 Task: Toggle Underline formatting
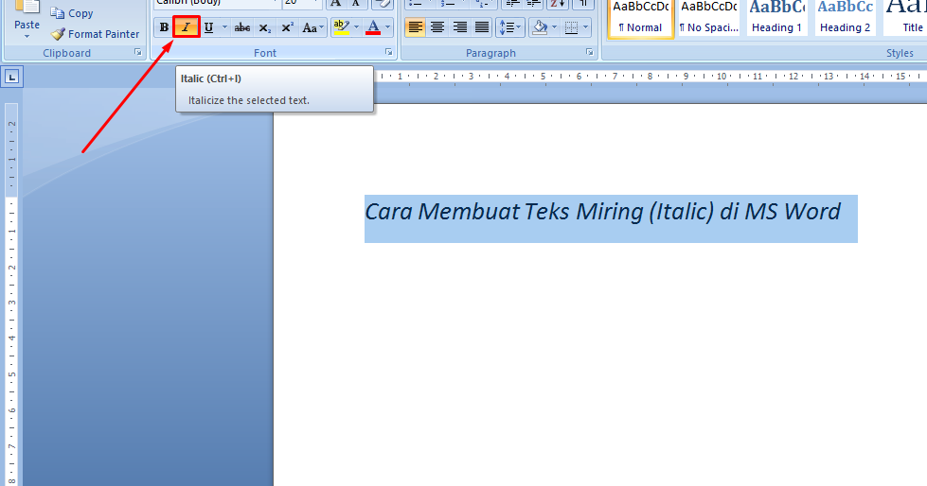208,27
